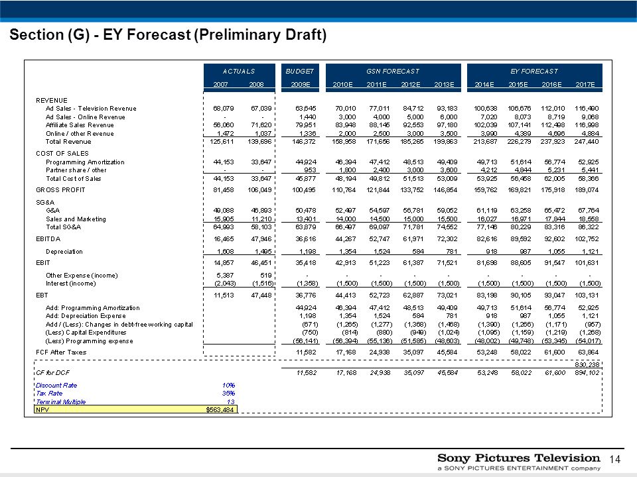Click the EBITDA 2017E value 102,752
Viewport: 637px width, 477px height.
pos(587,239)
